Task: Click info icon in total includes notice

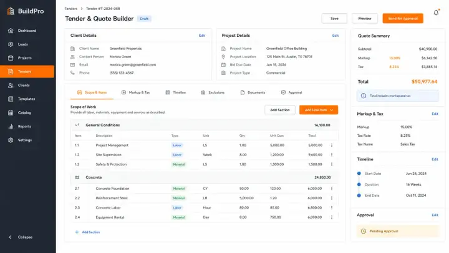Action: coord(364,96)
